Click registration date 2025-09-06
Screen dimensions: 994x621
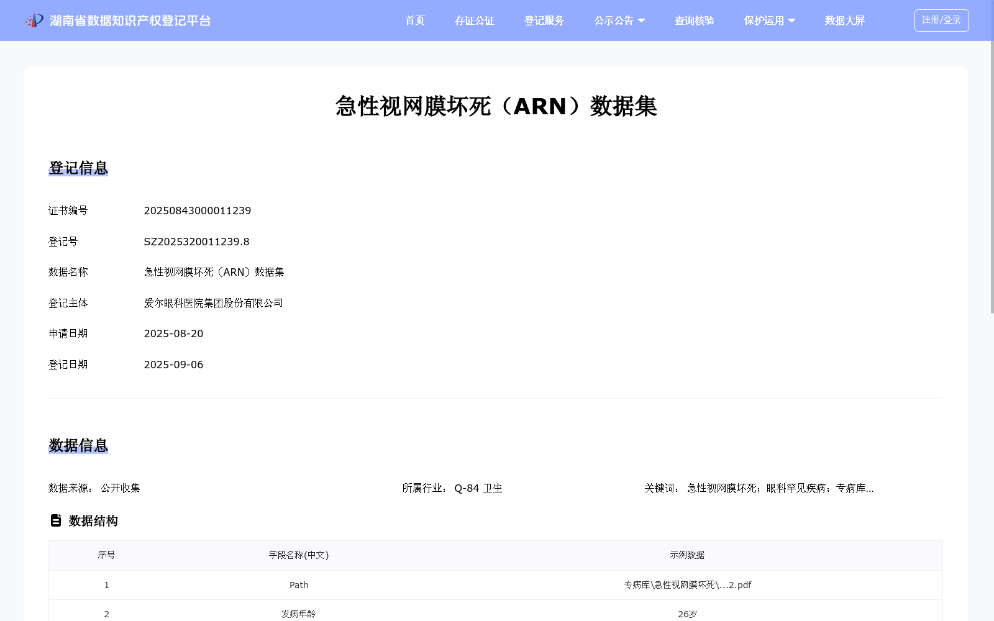(x=173, y=365)
